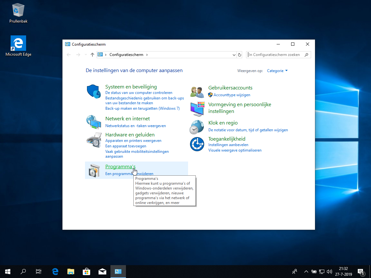The height and width of the screenshot is (278, 371).
Task: Click the refresh button in address bar
Action: (x=240, y=55)
